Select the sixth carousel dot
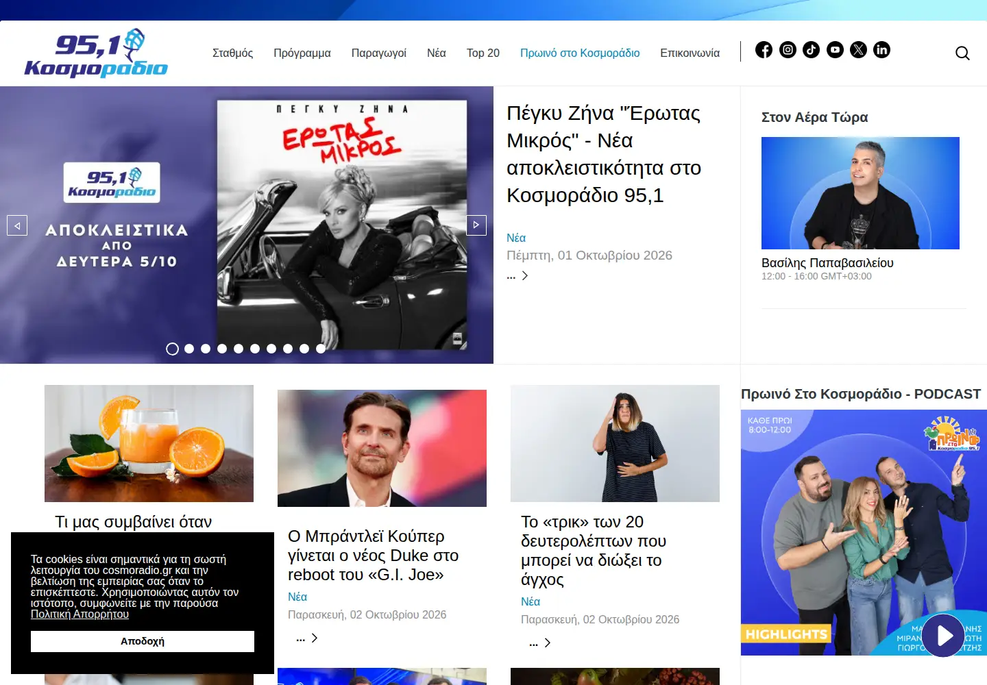 255,349
